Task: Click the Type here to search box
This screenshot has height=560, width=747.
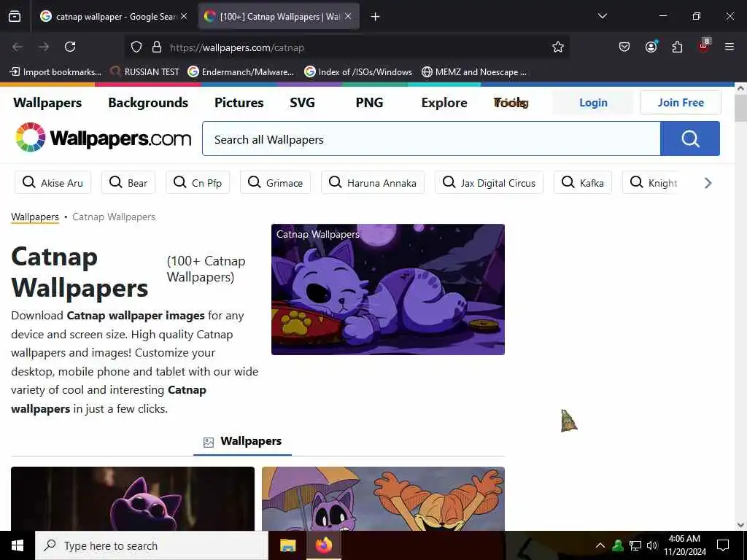Action: point(152,545)
